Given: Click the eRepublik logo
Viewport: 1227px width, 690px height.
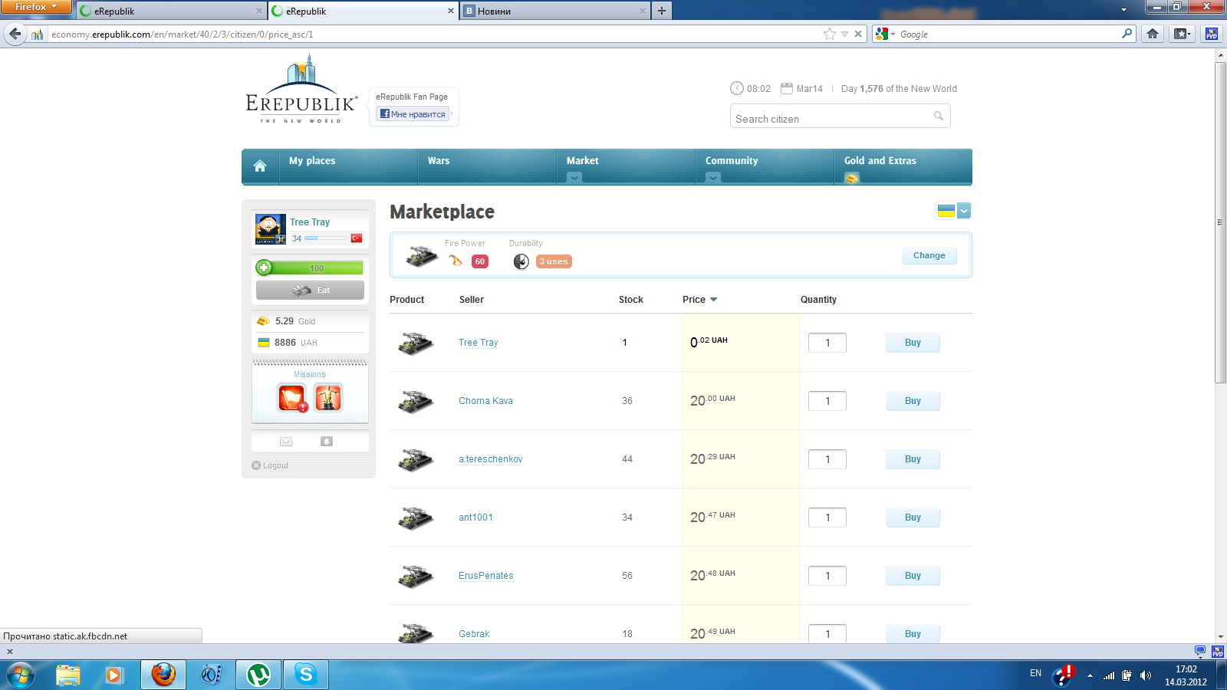Looking at the screenshot, I should click(301, 89).
